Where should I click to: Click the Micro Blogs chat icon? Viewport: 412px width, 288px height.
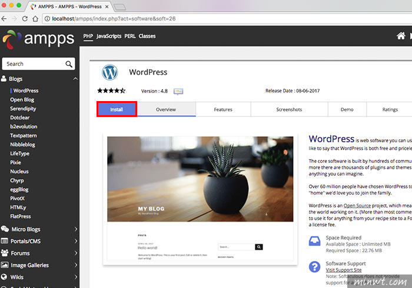pos(5,229)
